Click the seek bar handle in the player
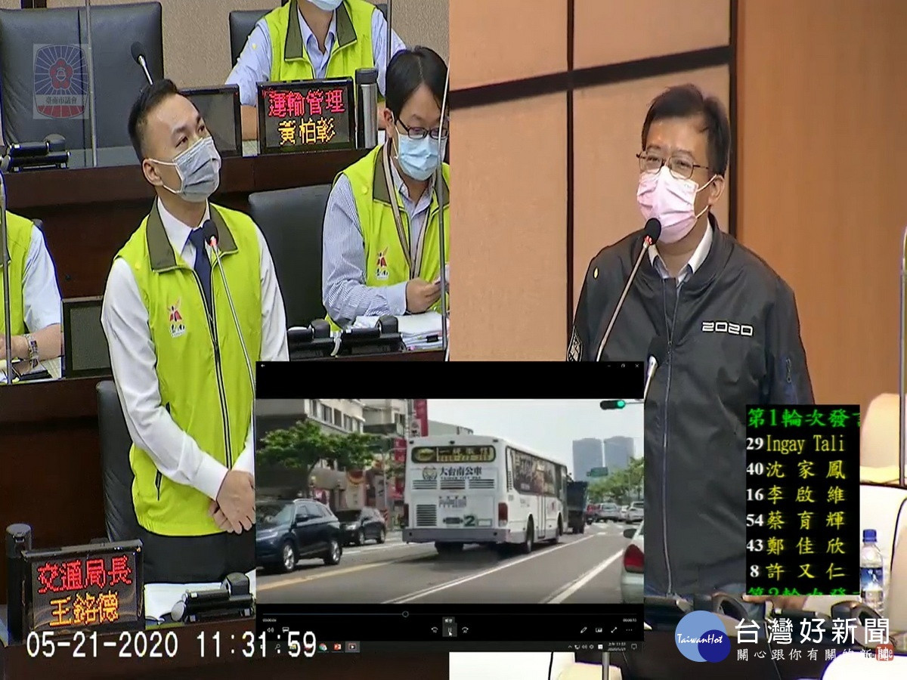The height and width of the screenshot is (680, 907). (405, 614)
